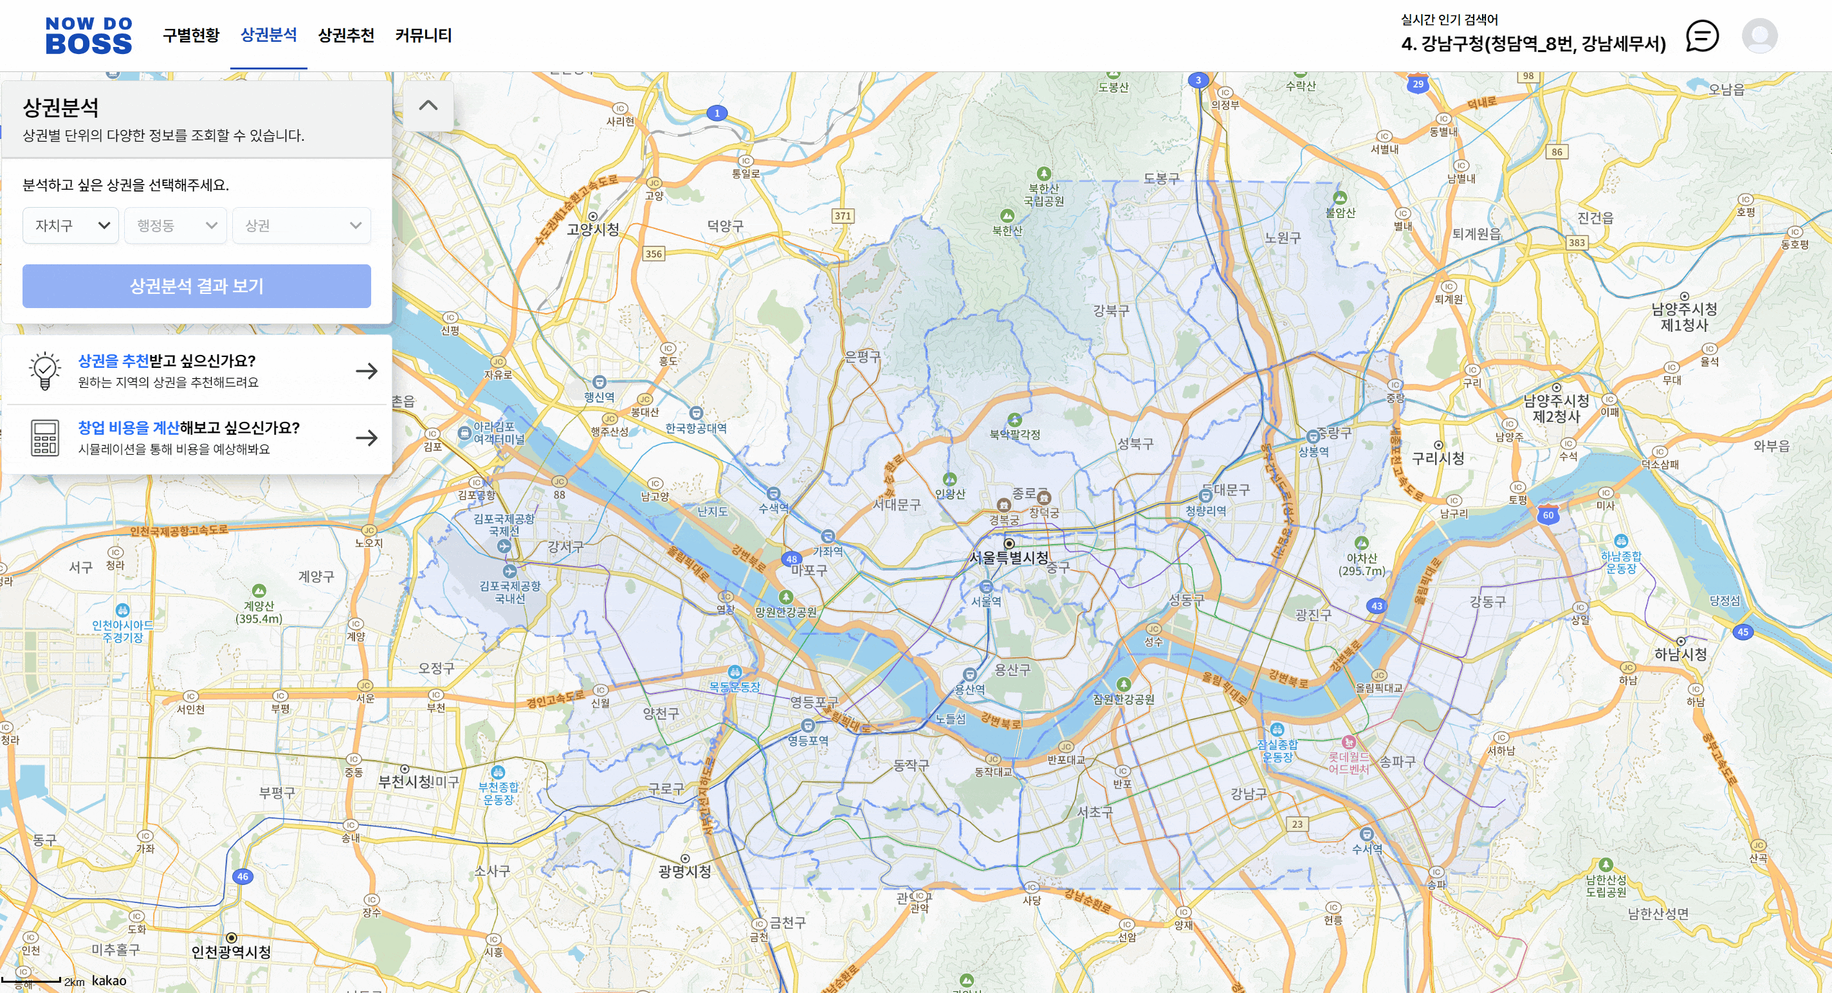The image size is (1832, 993).
Task: Click 서울역 subway station marker
Action: click(985, 587)
